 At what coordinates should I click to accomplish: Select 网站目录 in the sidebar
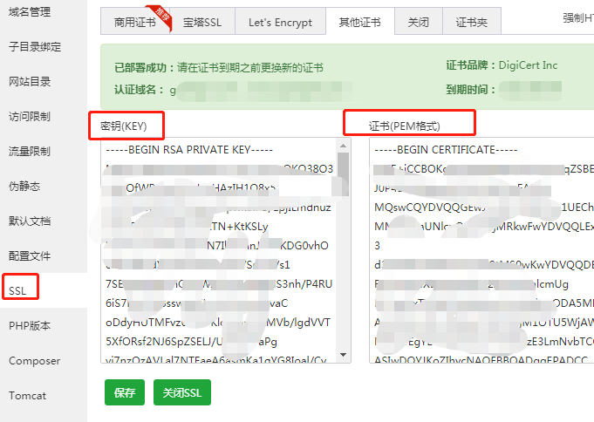30,81
